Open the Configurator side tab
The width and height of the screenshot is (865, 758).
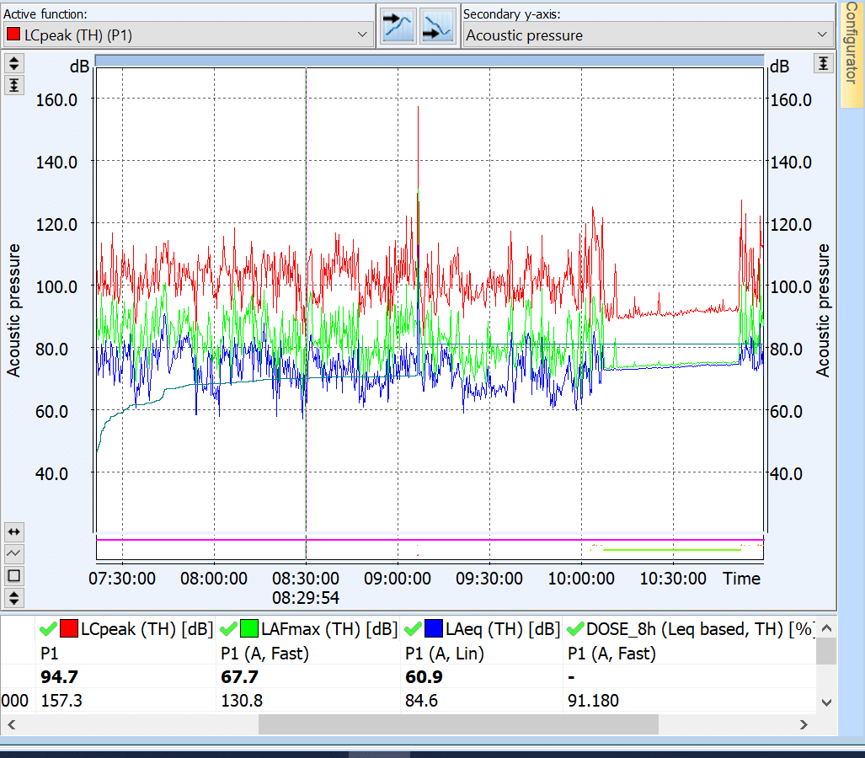coord(851,55)
